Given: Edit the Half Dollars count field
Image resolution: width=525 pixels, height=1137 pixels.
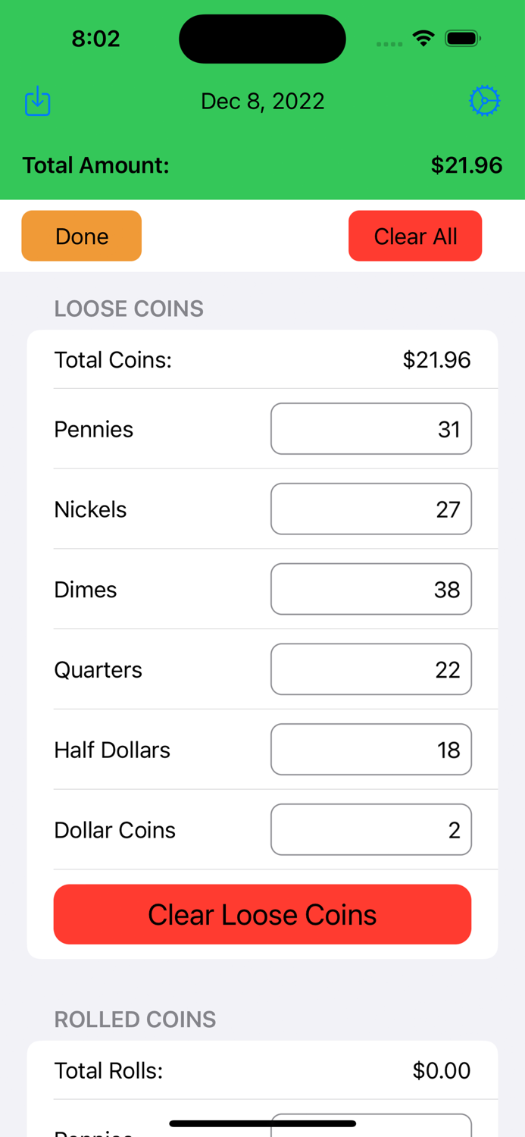Looking at the screenshot, I should tap(370, 750).
